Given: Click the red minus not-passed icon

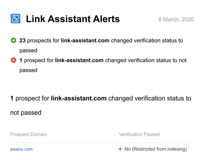Looking at the screenshot, I should tap(13, 60).
